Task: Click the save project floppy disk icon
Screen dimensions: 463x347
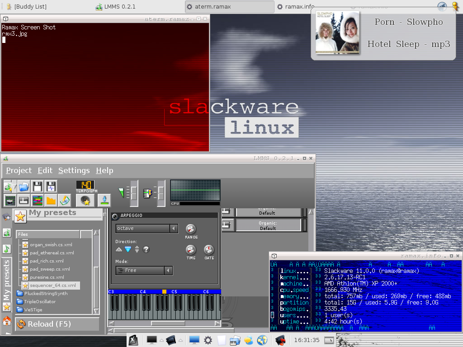Action: (38, 187)
